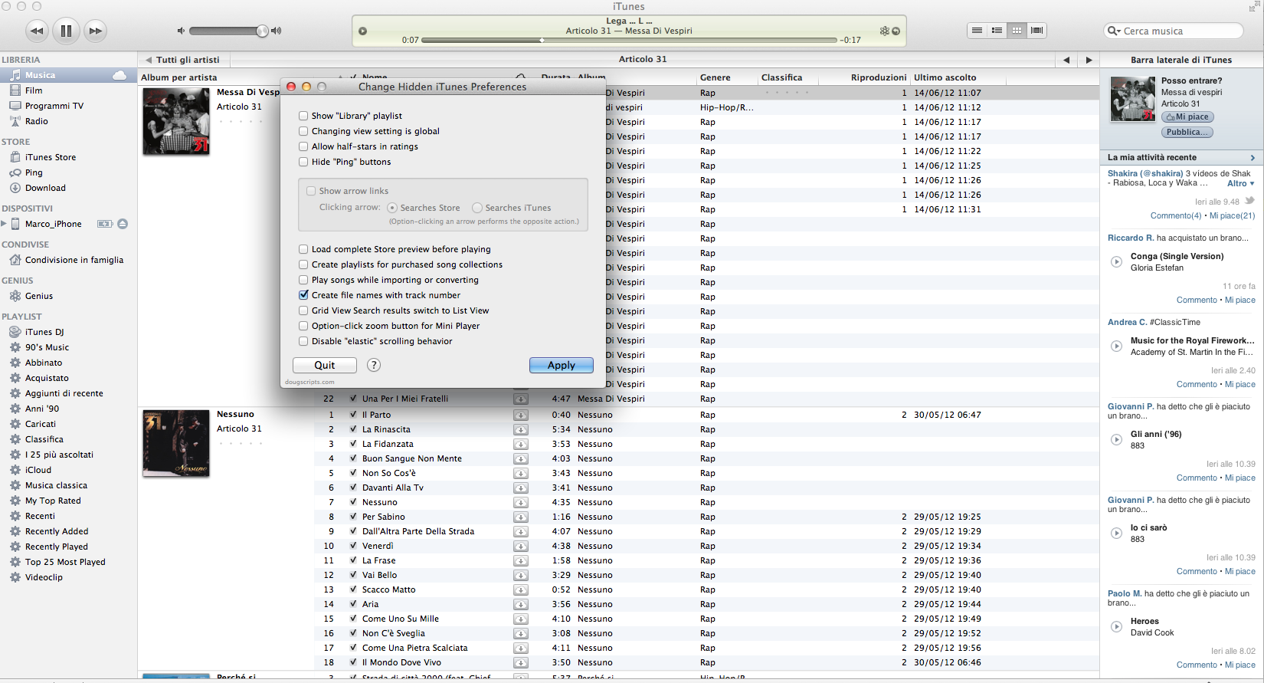Play preview of Heroes by David Cook
This screenshot has width=1264, height=683.
point(1117,626)
